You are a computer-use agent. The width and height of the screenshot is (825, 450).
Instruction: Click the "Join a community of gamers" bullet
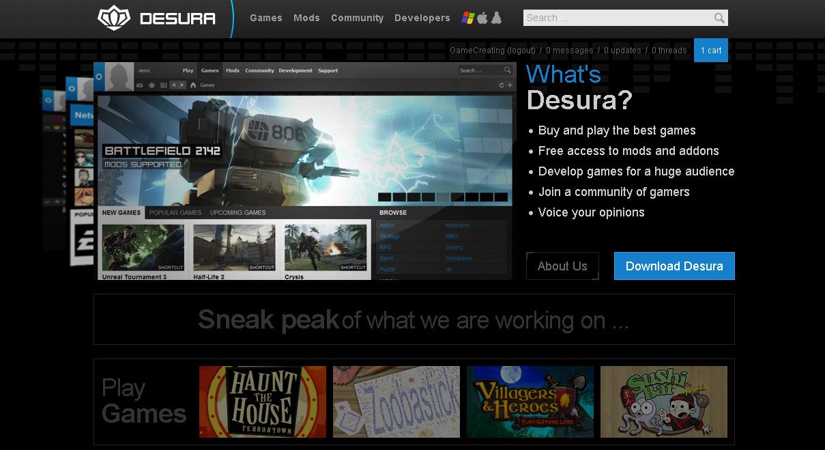pos(613,192)
